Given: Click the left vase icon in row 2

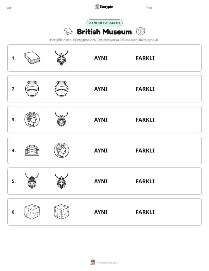Looking at the screenshot, I should coord(32,89).
